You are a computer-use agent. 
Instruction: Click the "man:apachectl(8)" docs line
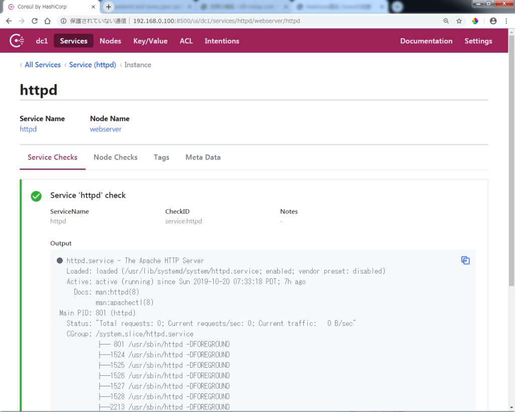pos(125,302)
